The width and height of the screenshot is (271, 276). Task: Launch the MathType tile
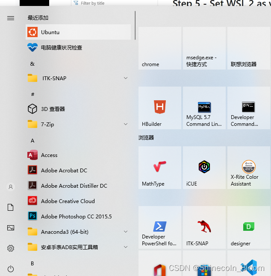pyautogui.click(x=160, y=168)
